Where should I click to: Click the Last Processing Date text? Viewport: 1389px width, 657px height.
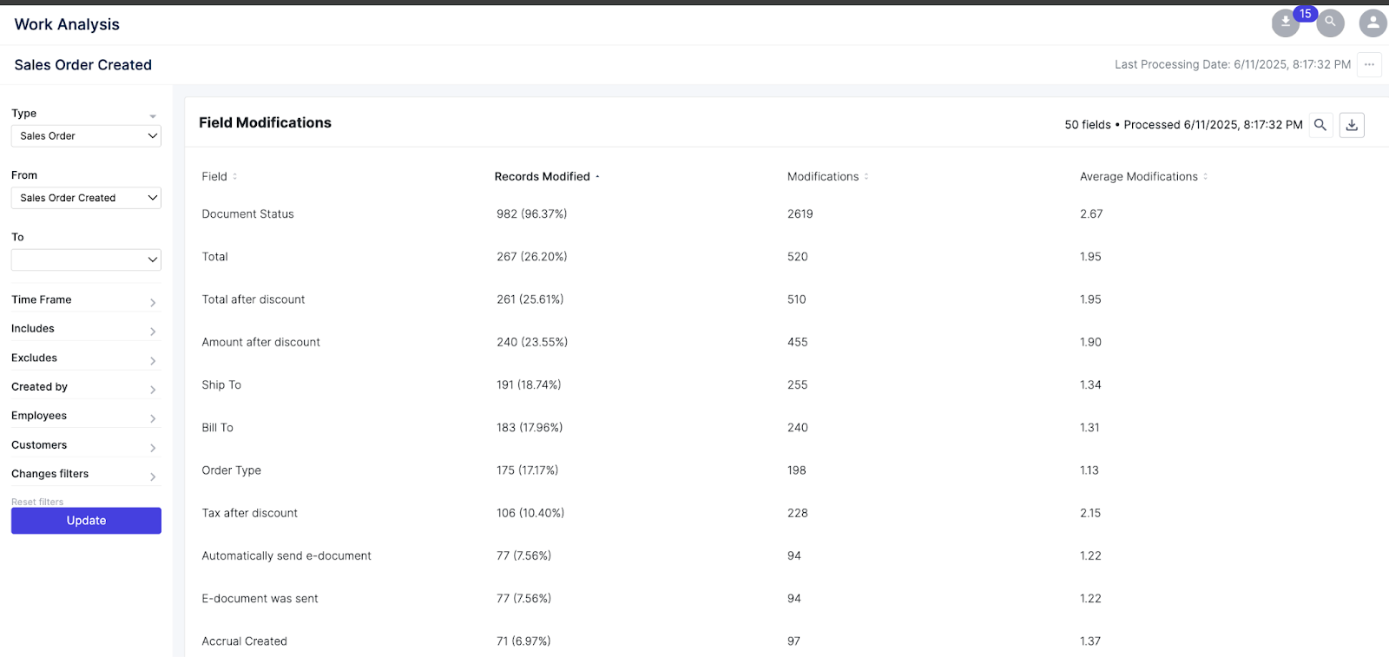click(1233, 64)
